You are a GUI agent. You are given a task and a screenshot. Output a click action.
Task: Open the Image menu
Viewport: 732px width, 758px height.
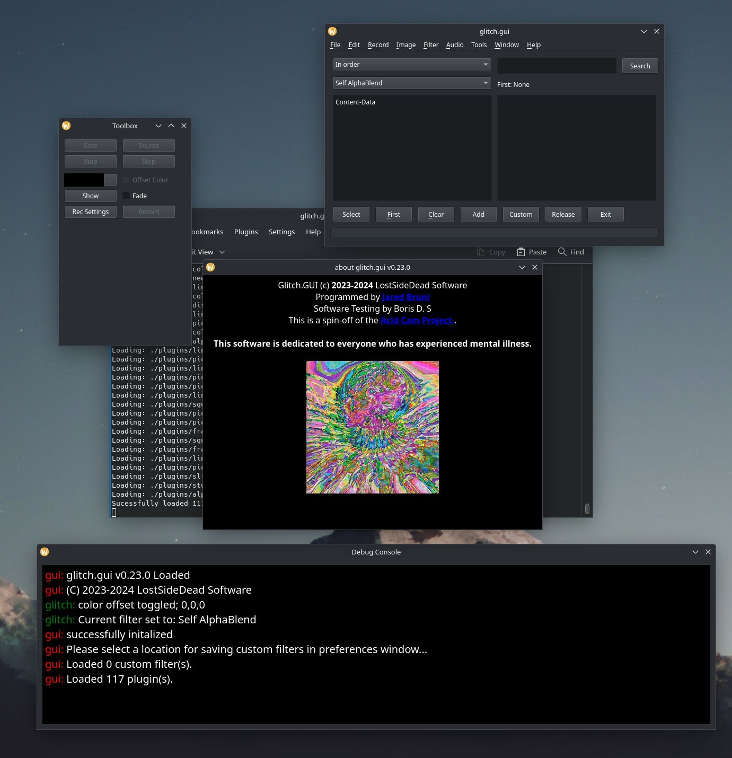point(406,45)
